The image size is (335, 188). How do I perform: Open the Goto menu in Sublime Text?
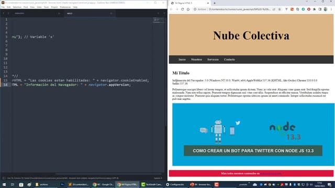point(39,7)
